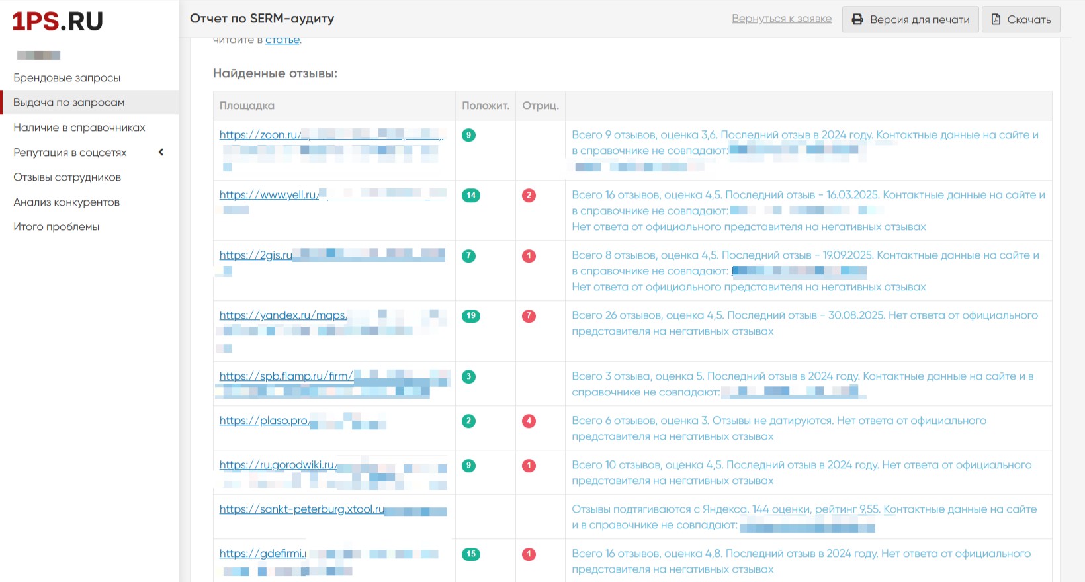Click the 1PS.RU logo
Screen dimensions: 1085x582
58,21
